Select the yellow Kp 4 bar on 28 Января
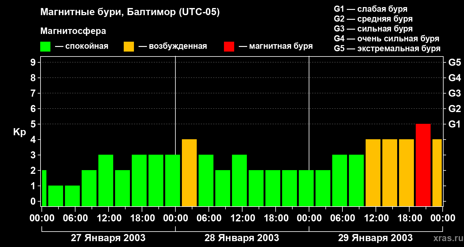Screen dimensions: 464x247 coord(189,173)
